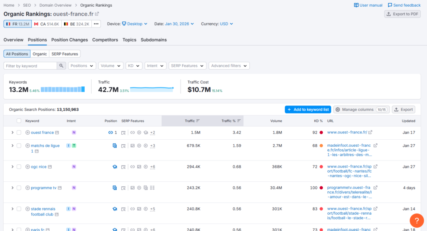Click position feature icon in programme tv row
This screenshot has width=427, height=231.
(115, 188)
